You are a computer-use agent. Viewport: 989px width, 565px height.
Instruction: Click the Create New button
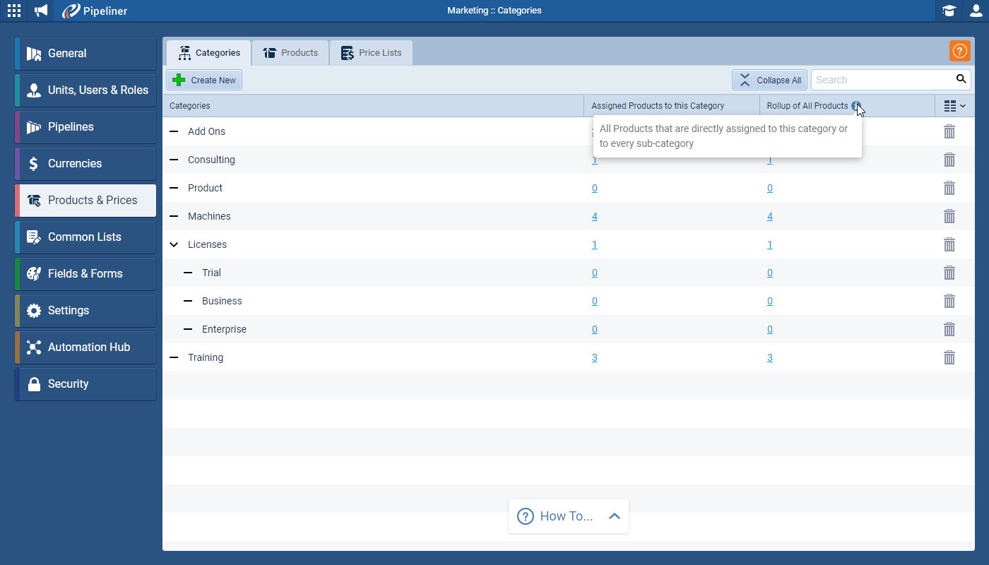tap(204, 80)
